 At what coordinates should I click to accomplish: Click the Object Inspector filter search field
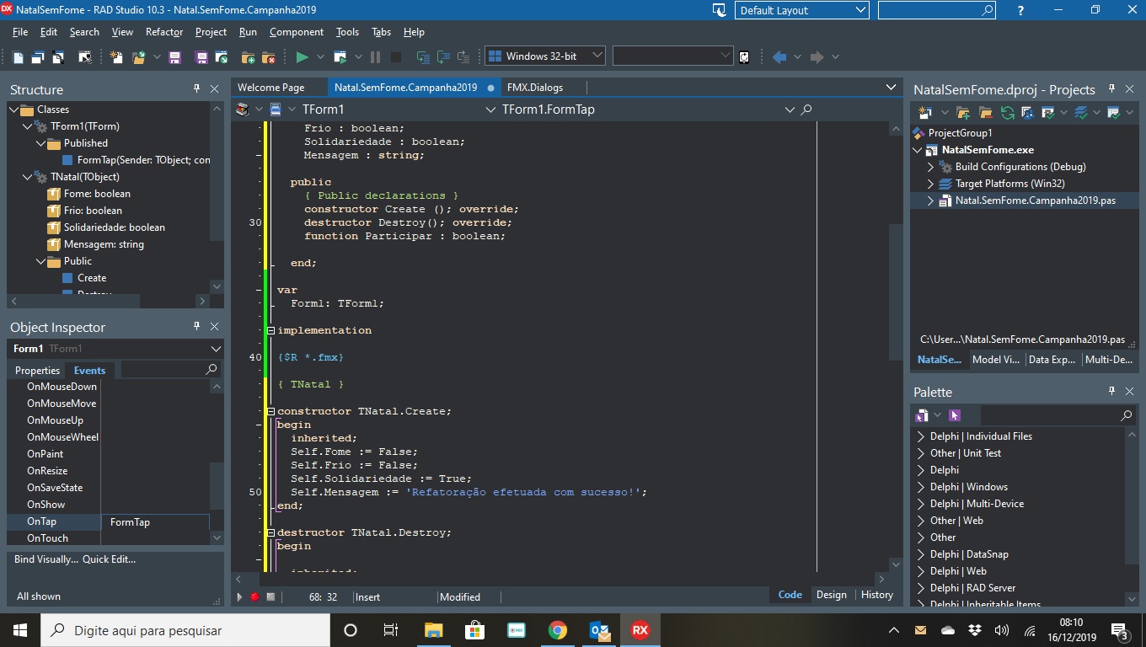[x=169, y=370]
